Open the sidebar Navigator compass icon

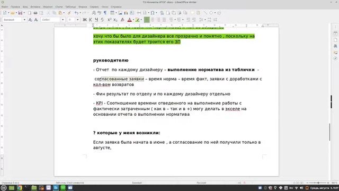[335, 58]
